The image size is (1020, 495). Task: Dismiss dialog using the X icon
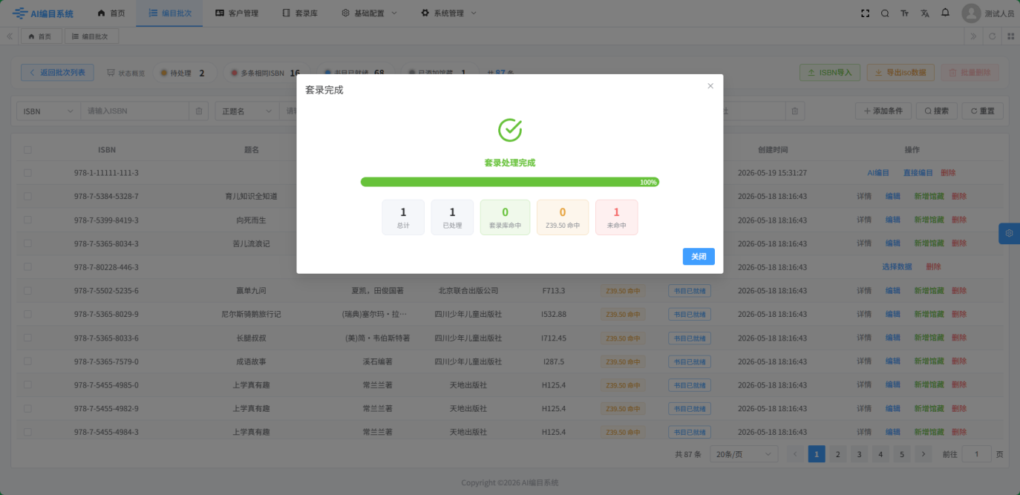tap(710, 86)
